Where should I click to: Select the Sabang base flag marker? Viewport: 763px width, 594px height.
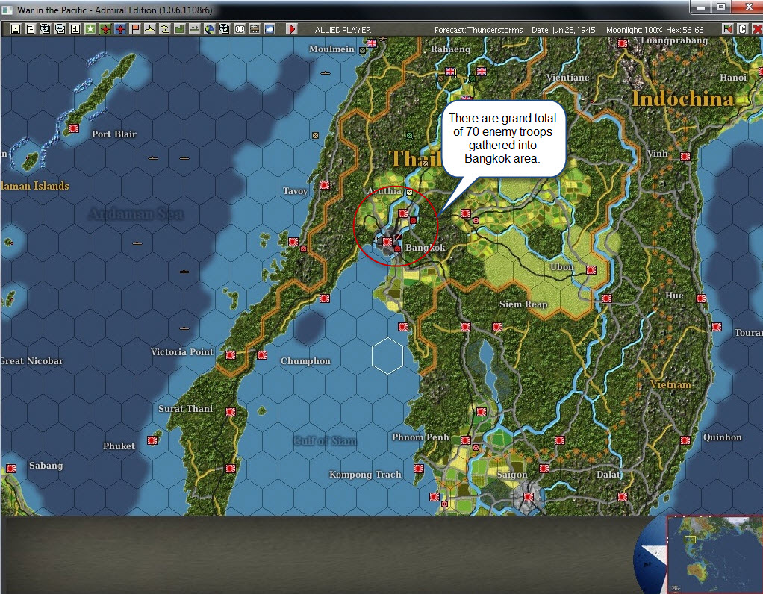(11, 469)
